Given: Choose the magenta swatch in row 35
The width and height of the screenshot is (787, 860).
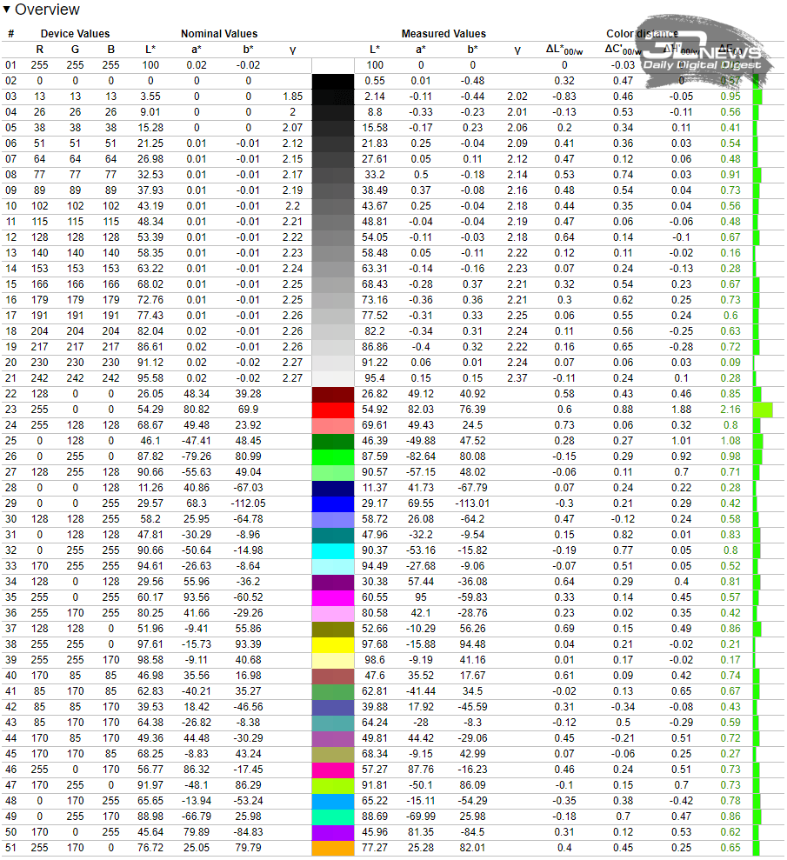Looking at the screenshot, I should tap(333, 597).
